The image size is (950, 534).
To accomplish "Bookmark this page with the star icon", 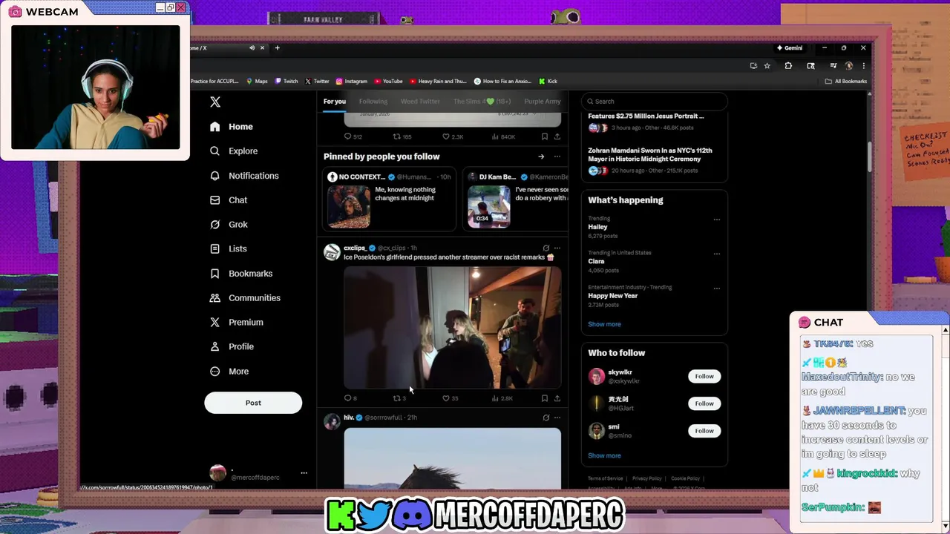I will [x=767, y=66].
